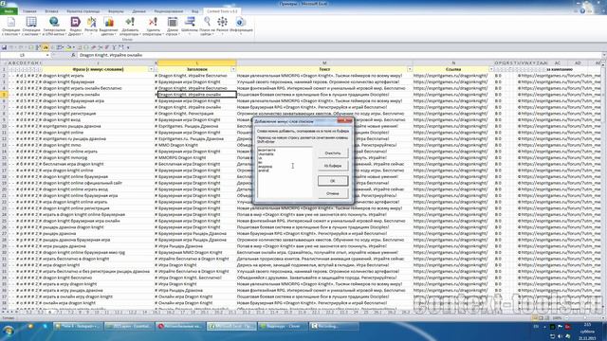Open the site search magnifier tool
The width and height of the screenshot is (607, 341).
(x=207, y=27)
